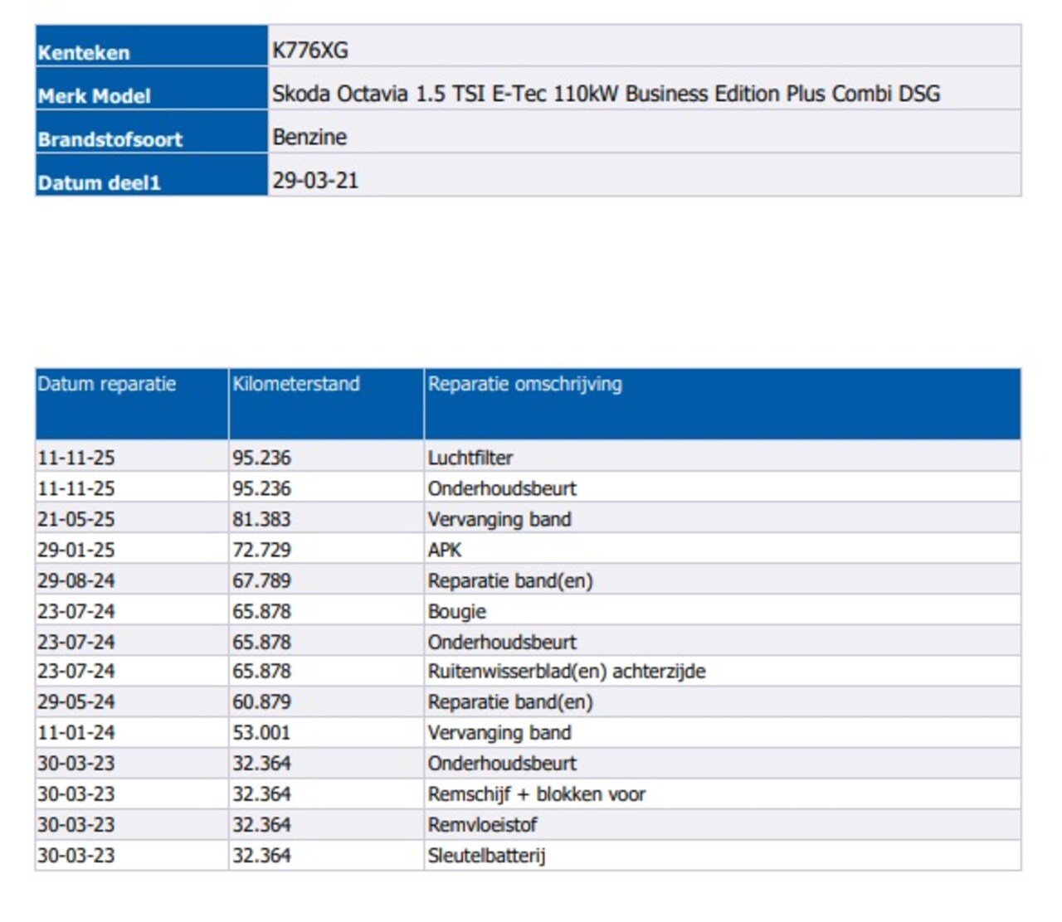Click the mileage value 81.383
Screen dimensions: 1062x922
[261, 519]
